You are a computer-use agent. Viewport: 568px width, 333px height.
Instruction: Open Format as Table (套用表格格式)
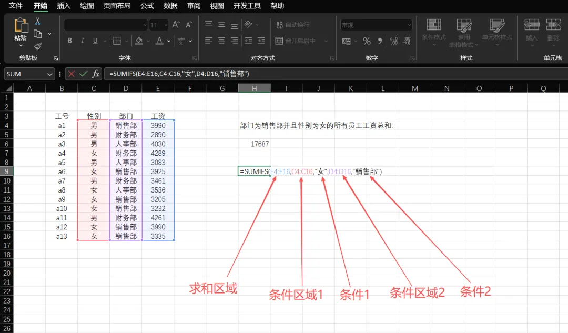pos(464,33)
